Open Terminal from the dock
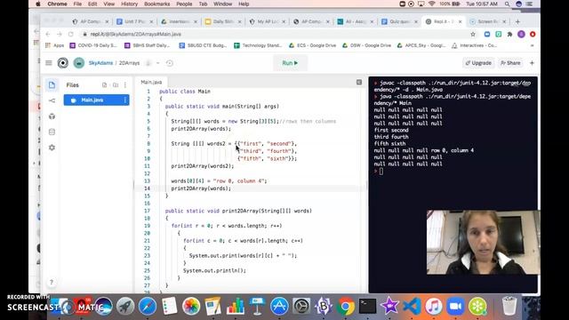The height and width of the screenshot is (320, 569). click(x=367, y=306)
